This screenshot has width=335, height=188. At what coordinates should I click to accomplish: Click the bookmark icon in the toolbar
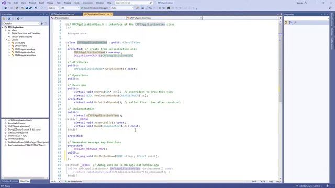pyautogui.click(x=169, y=8)
